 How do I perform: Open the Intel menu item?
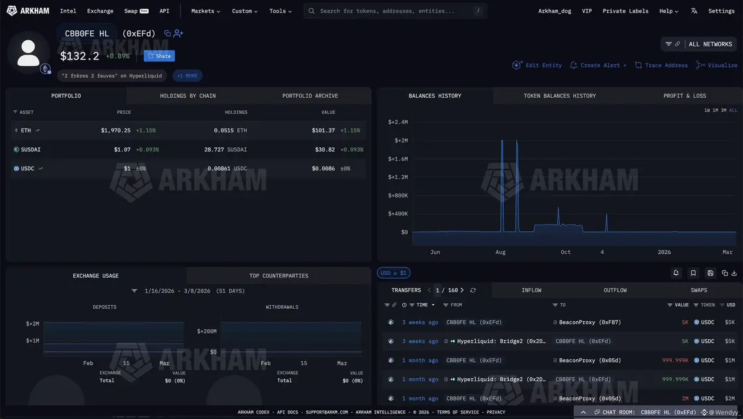(x=68, y=11)
